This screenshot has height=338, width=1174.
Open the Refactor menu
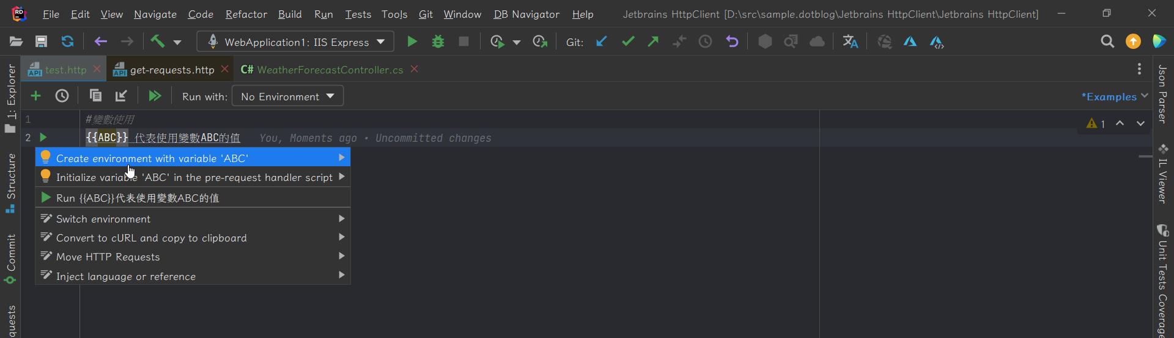click(x=246, y=14)
